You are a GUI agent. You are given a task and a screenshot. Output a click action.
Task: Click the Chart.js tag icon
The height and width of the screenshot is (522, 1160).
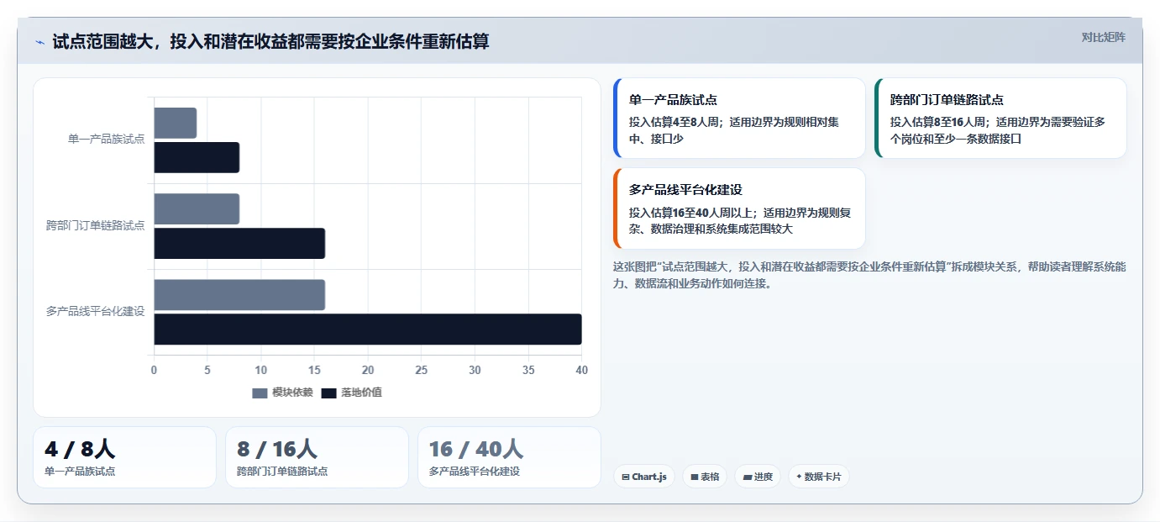[626, 477]
